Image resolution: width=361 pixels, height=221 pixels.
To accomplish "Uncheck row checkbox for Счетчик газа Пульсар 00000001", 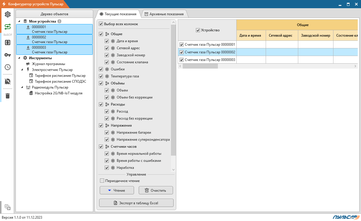I will coord(182,45).
